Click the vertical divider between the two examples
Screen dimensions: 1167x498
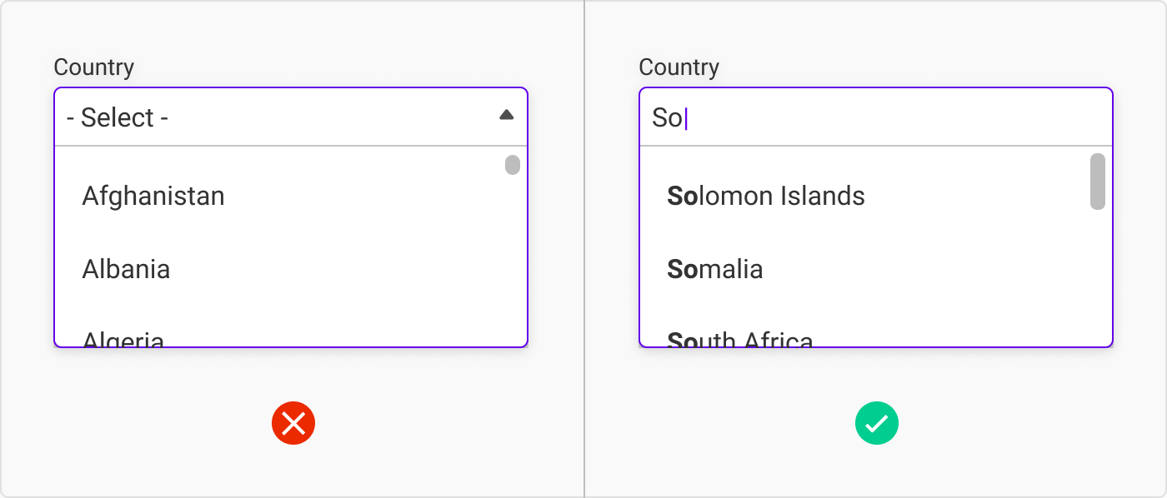(x=584, y=249)
